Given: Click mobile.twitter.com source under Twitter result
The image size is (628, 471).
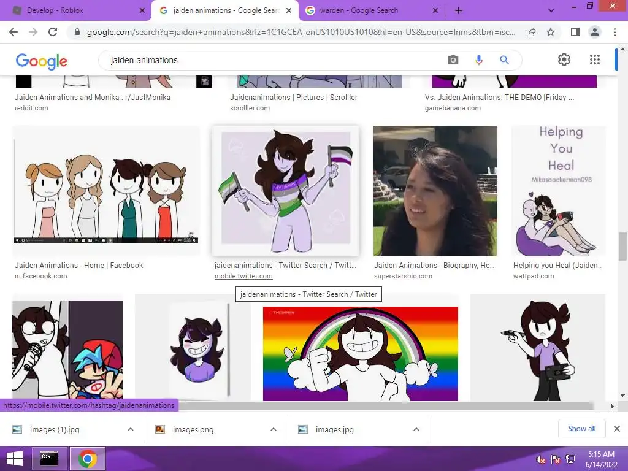Looking at the screenshot, I should pos(243,276).
